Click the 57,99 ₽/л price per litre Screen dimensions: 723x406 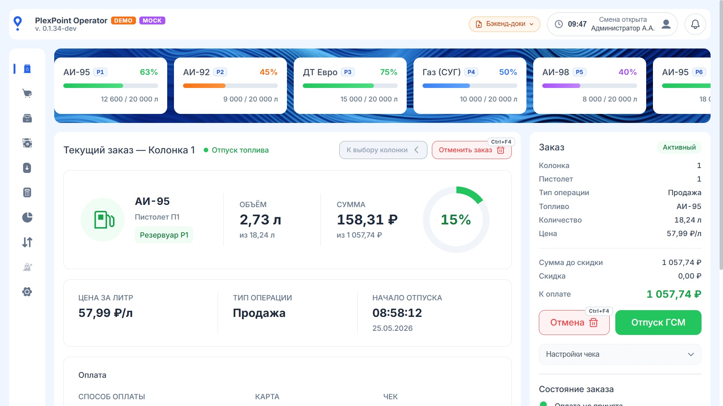coord(105,313)
